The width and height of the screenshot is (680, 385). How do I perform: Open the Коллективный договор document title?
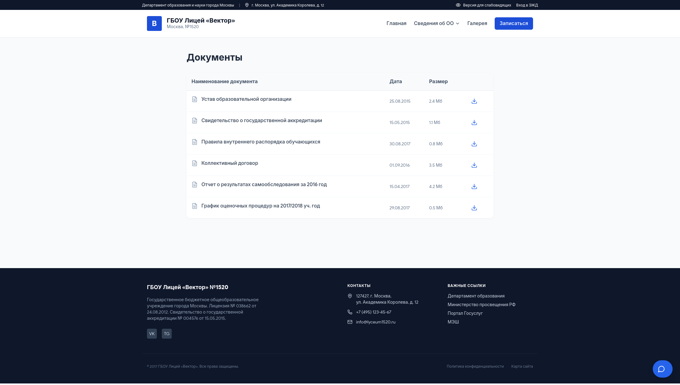tap(230, 163)
